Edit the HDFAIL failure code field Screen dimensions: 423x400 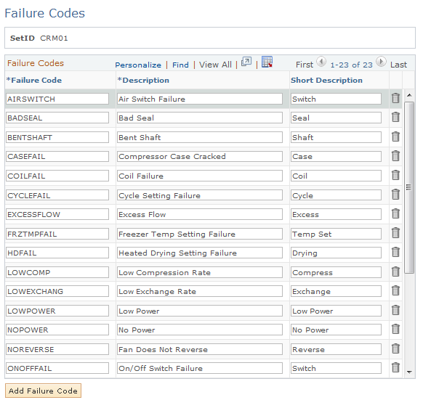57,253
